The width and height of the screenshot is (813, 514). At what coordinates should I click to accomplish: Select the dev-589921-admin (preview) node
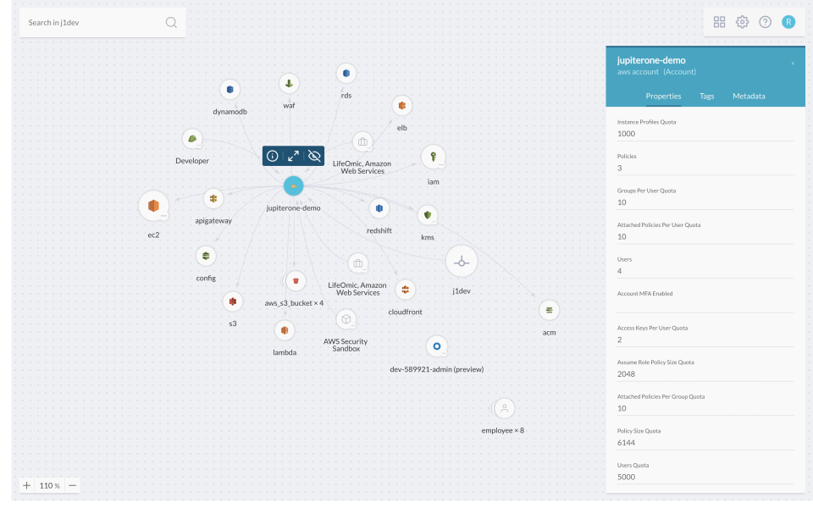pos(437,346)
